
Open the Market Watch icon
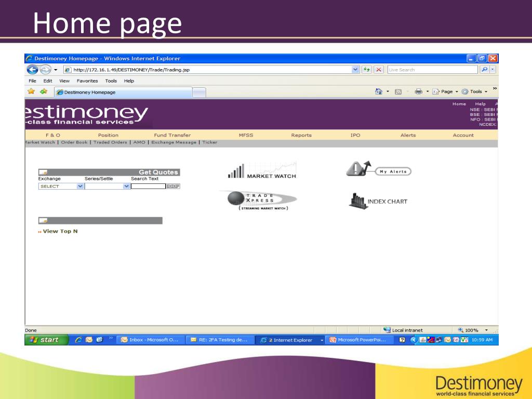[x=262, y=170]
